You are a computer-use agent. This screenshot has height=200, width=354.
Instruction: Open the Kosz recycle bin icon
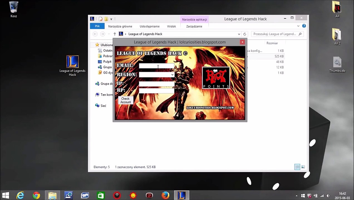[x=14, y=9]
